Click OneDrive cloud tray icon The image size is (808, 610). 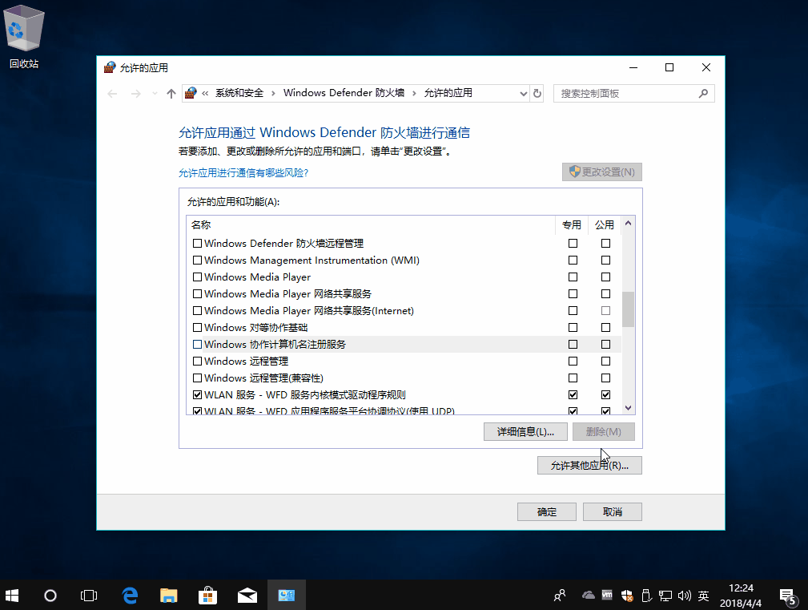point(589,595)
